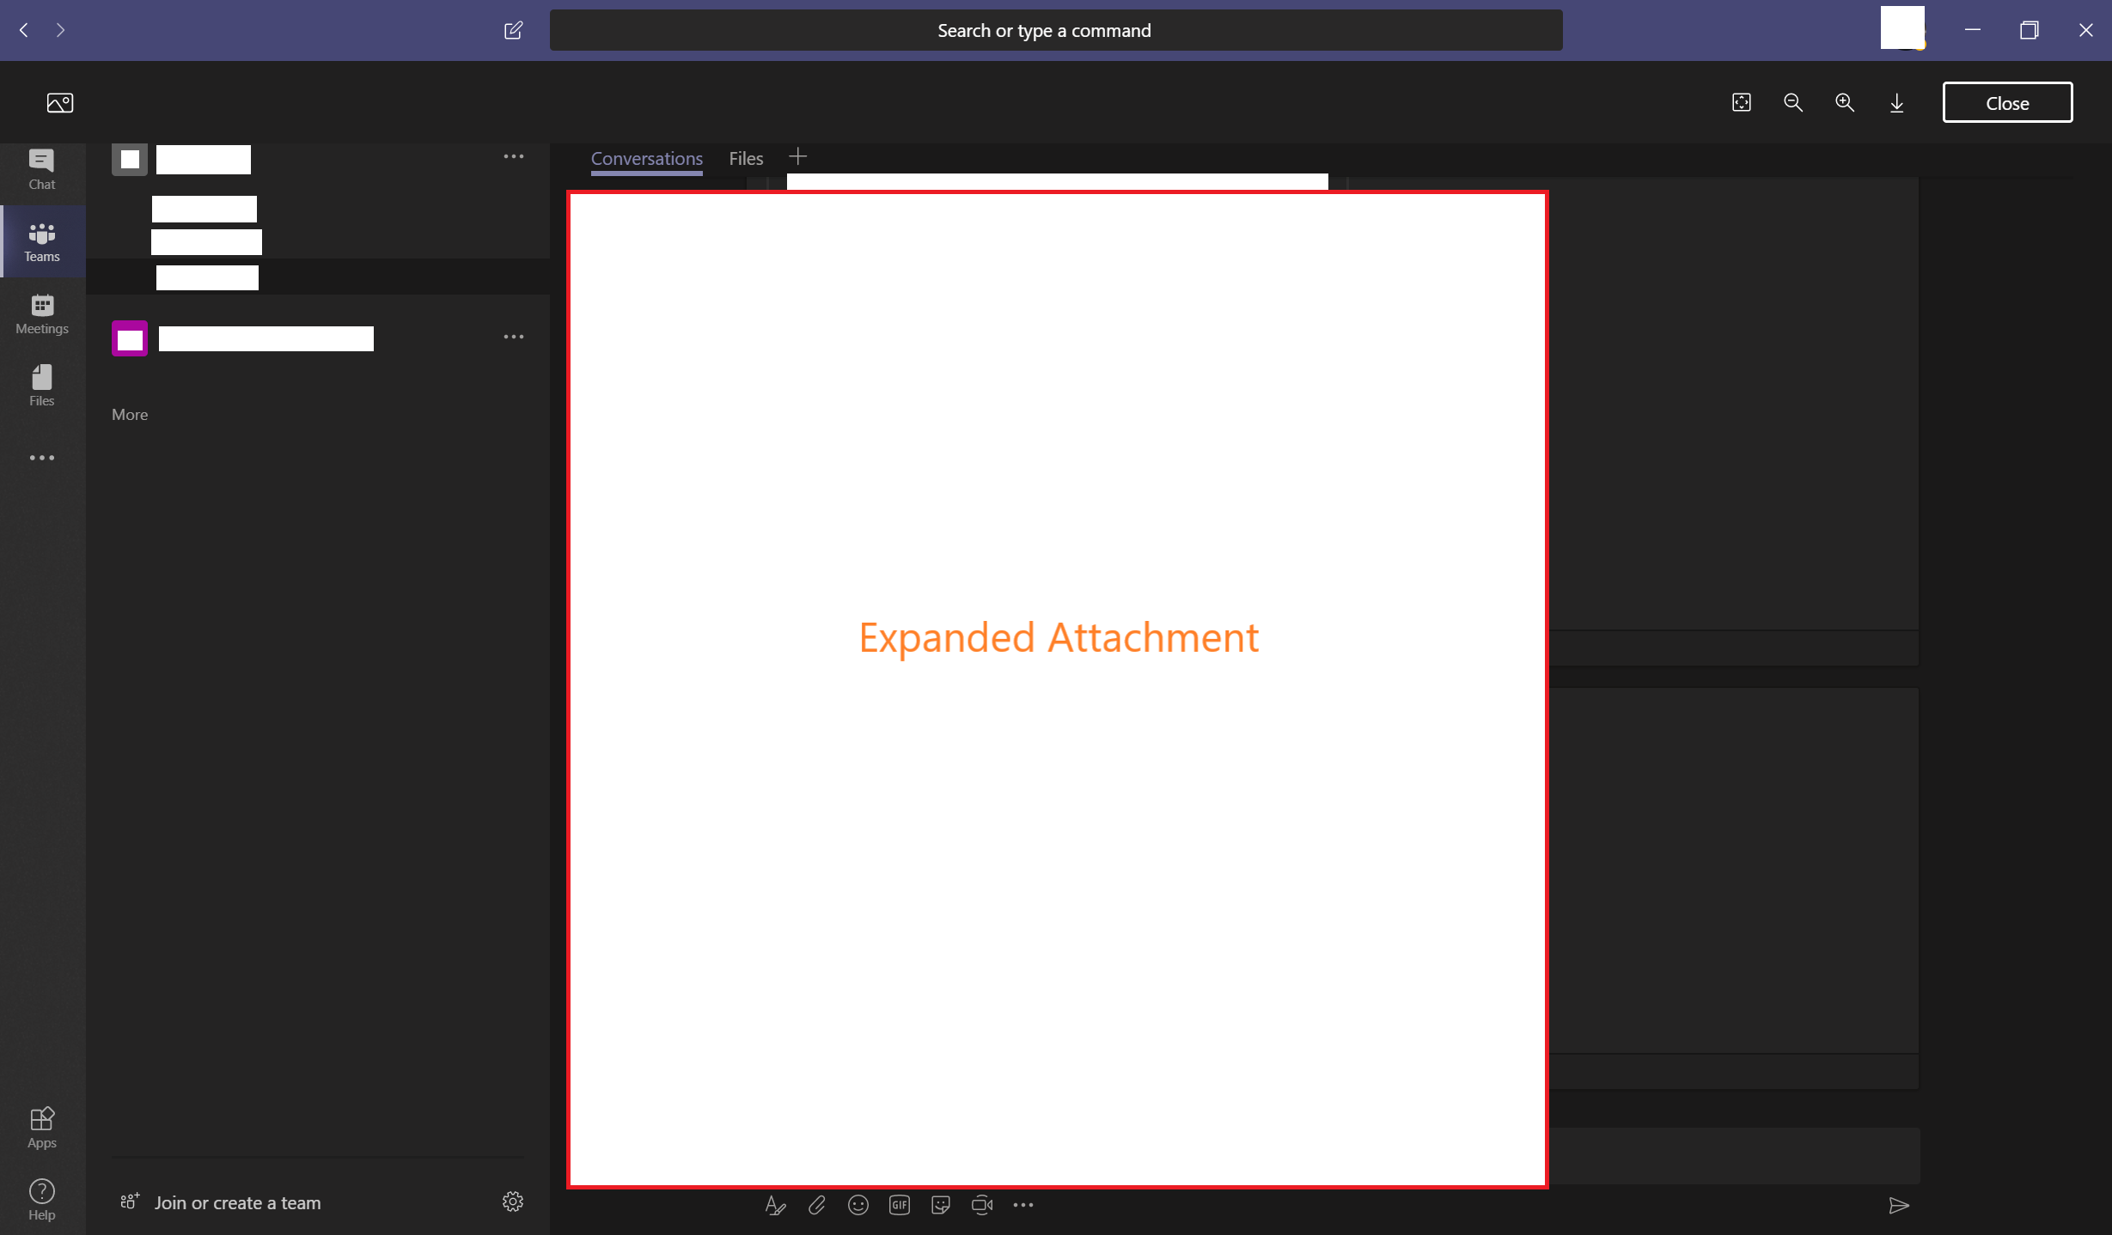Switch to the Conversations tab

click(646, 158)
